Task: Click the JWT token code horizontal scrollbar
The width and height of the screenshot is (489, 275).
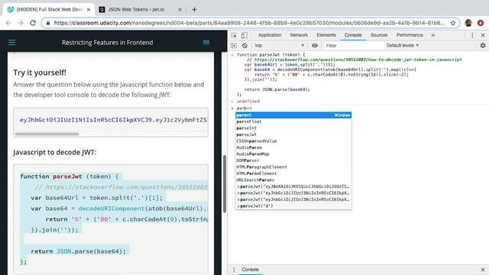Action: (x=47, y=134)
